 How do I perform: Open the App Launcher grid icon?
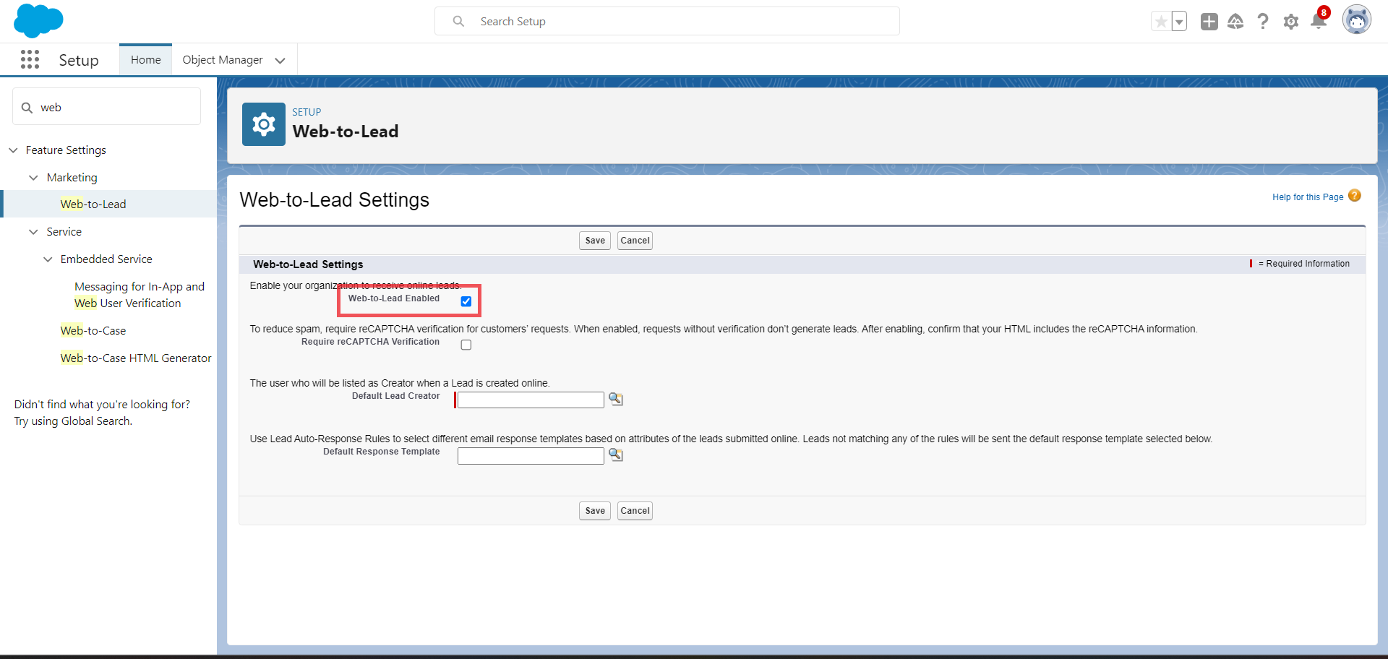30,59
